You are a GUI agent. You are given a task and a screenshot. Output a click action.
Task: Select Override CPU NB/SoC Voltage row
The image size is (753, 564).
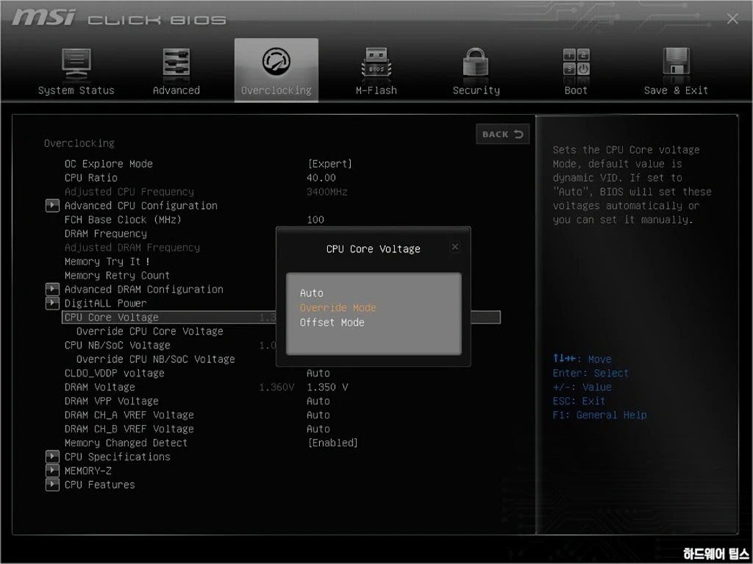pos(156,359)
